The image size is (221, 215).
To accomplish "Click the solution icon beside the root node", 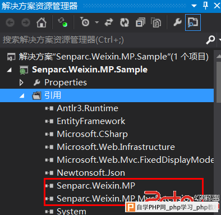I will pyautogui.click(x=11, y=57).
